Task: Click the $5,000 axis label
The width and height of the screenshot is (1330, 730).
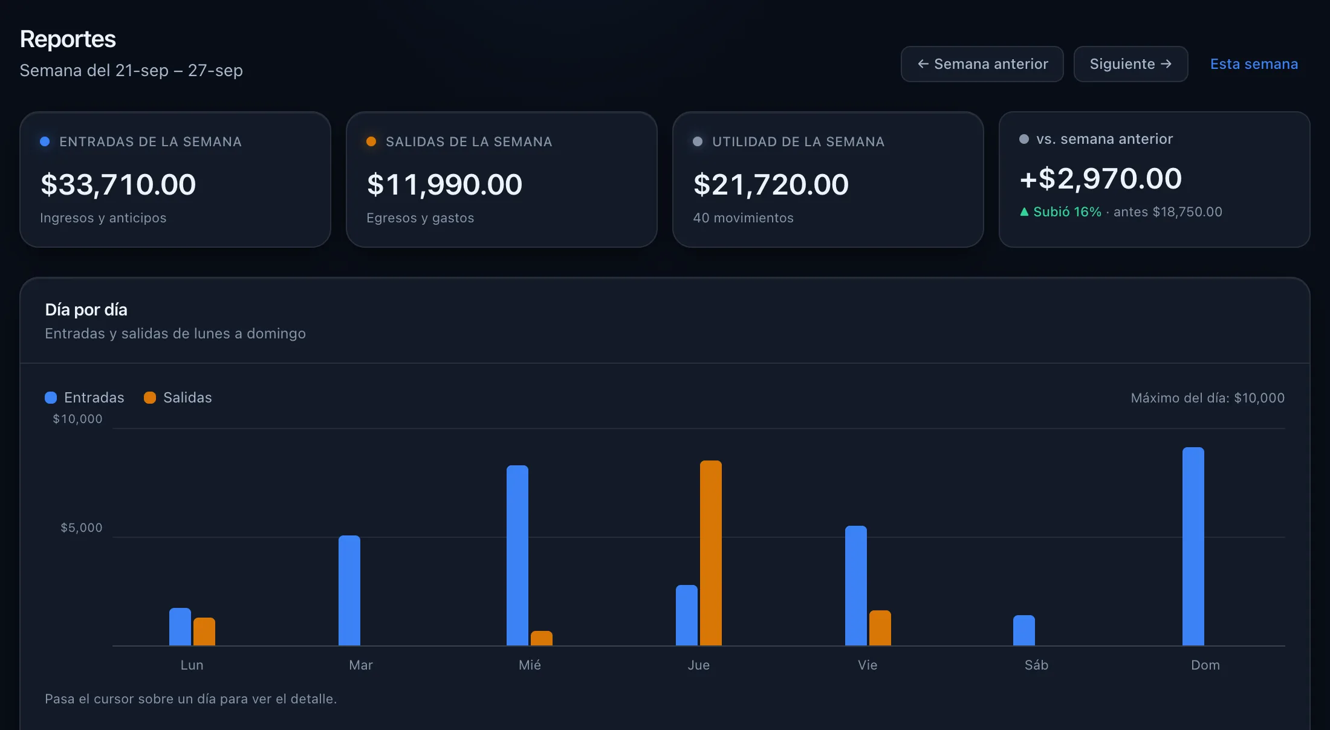Action: point(82,528)
